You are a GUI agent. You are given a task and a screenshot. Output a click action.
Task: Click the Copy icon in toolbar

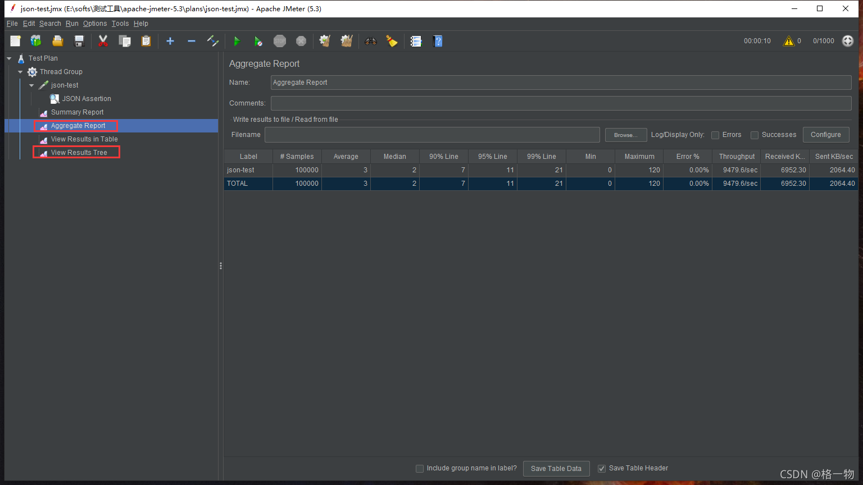pos(124,41)
